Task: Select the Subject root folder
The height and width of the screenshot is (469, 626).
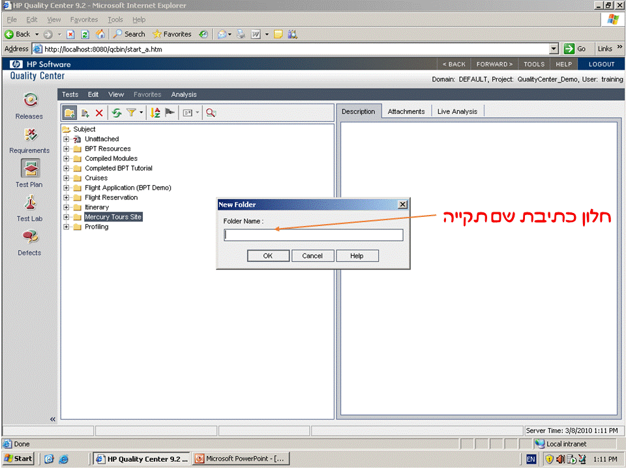Action: click(84, 129)
